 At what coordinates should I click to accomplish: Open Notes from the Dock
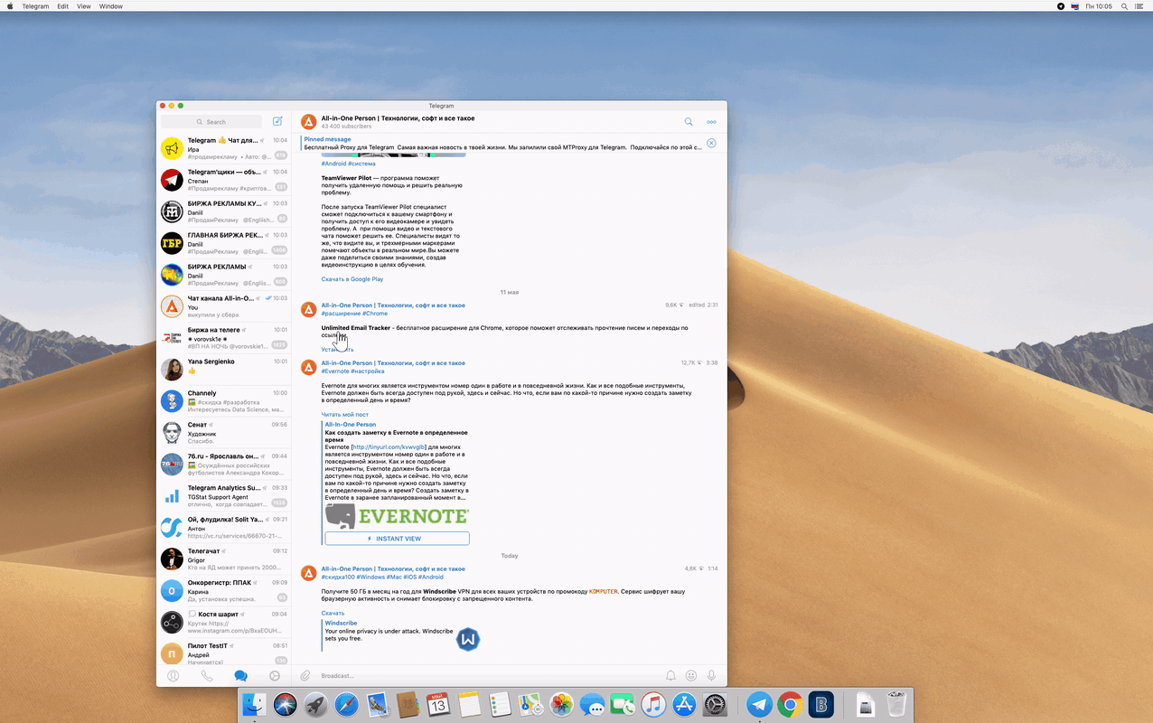[468, 705]
